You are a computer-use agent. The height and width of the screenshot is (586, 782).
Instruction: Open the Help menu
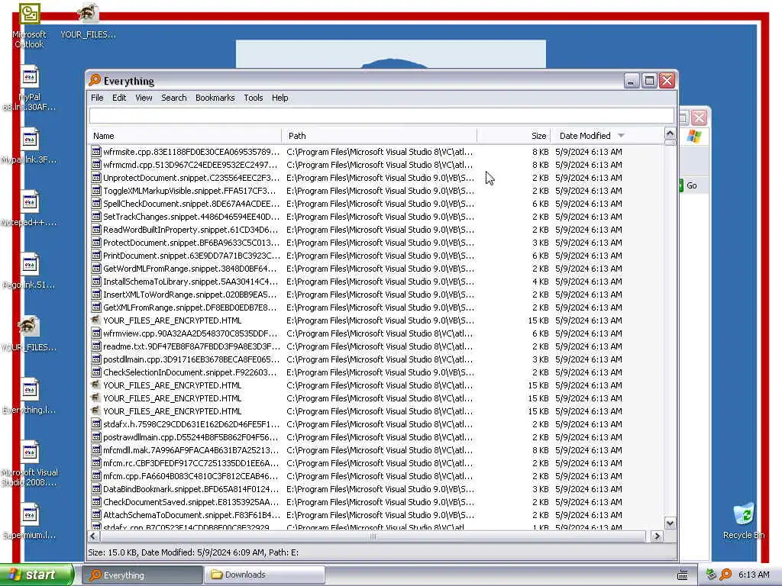tap(280, 98)
